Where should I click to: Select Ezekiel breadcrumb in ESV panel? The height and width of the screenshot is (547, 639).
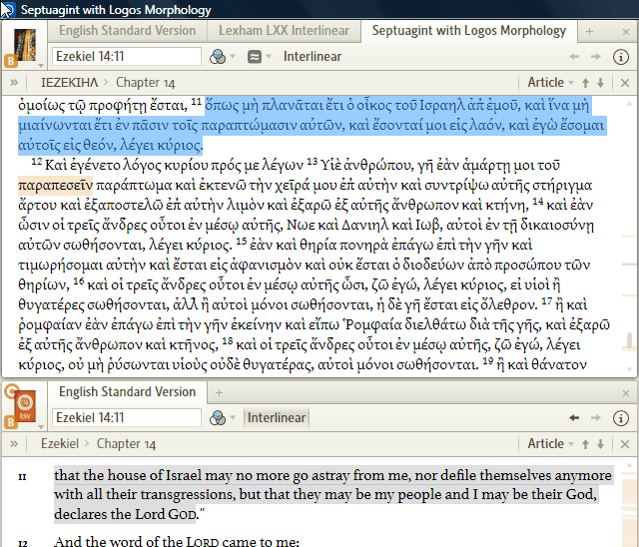(x=60, y=443)
